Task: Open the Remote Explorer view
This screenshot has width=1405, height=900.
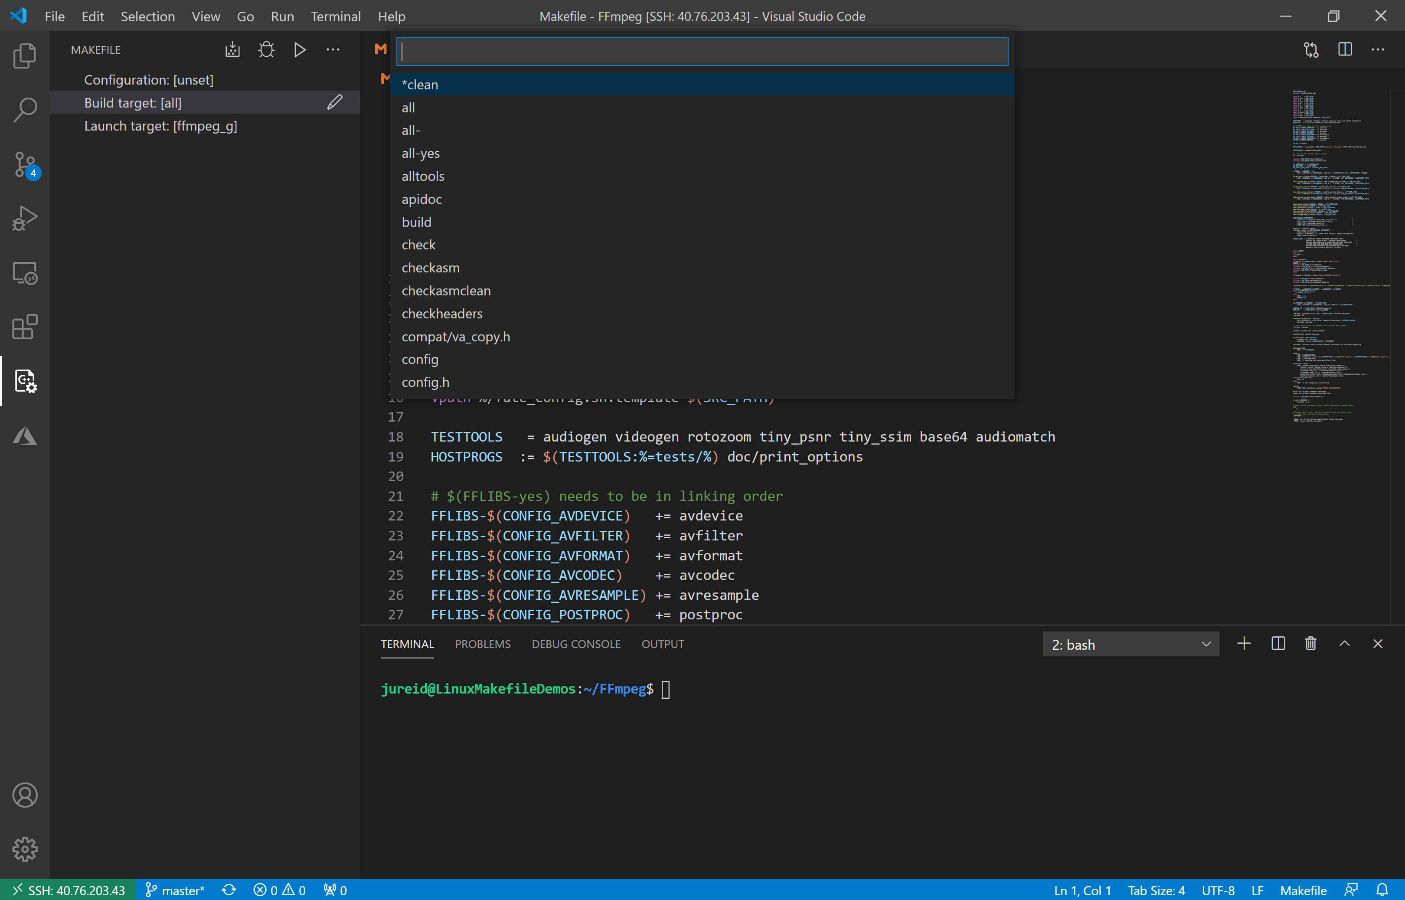Action: [x=25, y=273]
